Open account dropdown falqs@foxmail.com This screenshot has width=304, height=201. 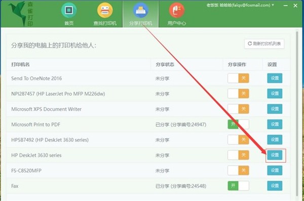240,5
